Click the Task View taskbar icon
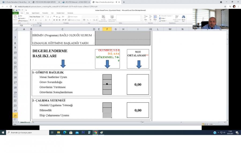The image size is (241, 153). point(52,132)
